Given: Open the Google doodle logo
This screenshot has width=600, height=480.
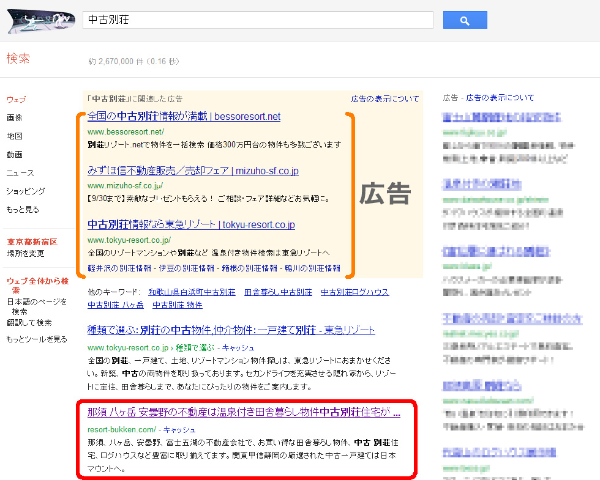Looking at the screenshot, I should [x=42, y=21].
